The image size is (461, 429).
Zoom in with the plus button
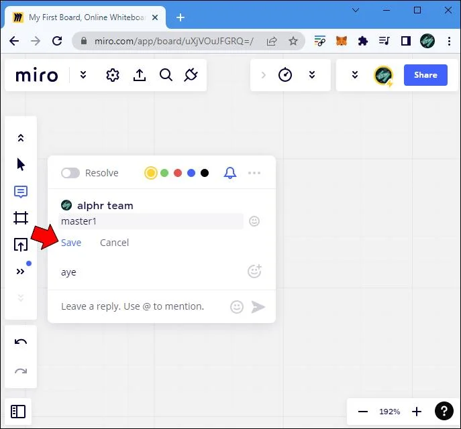pos(416,412)
